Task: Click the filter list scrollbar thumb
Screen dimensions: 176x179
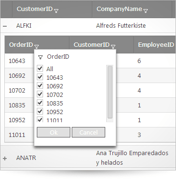Action: (x=110, y=92)
